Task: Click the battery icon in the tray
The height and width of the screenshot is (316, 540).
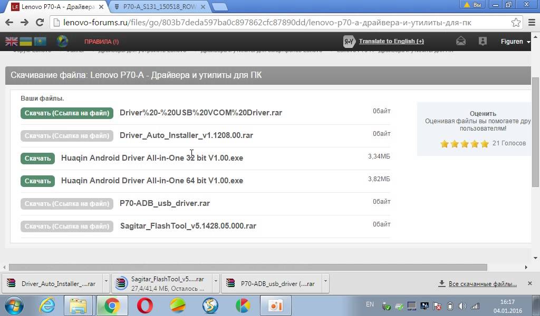Action: [x=450, y=305]
